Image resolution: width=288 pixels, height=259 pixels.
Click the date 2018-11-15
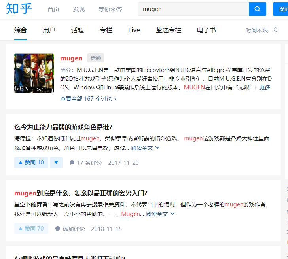click(x=106, y=229)
